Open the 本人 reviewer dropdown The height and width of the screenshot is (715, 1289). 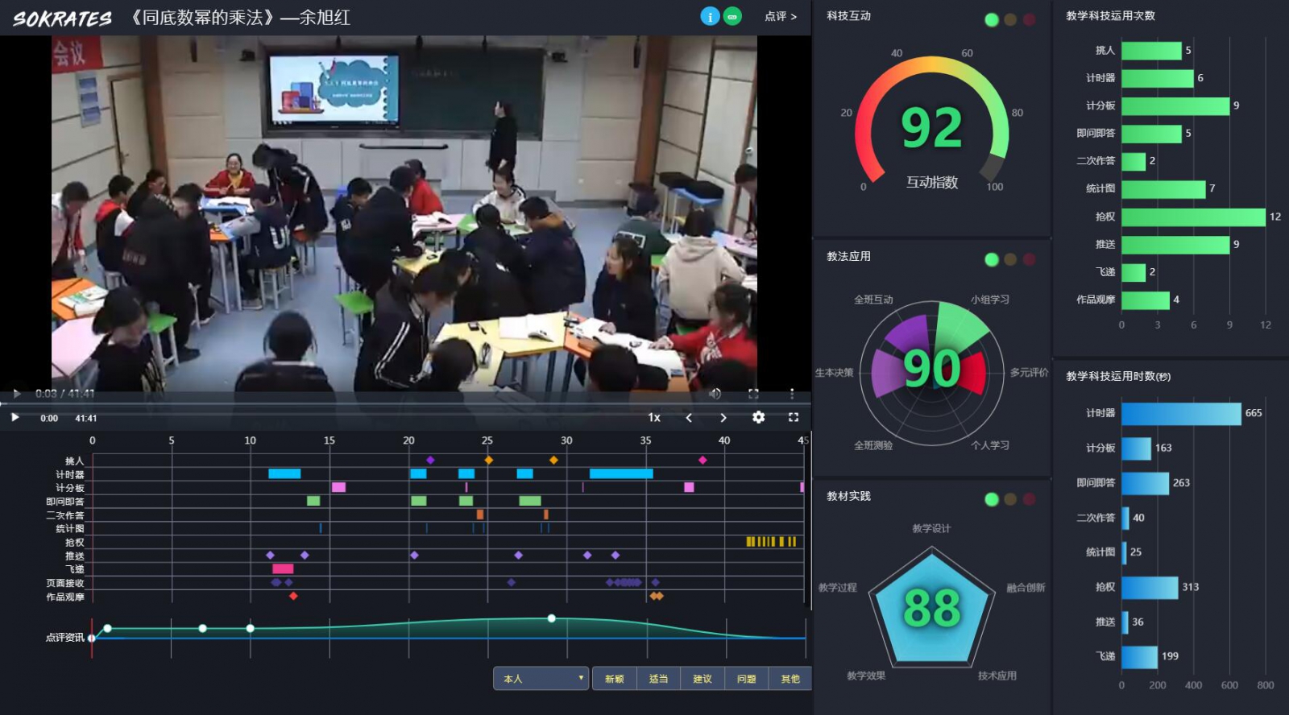pos(541,679)
